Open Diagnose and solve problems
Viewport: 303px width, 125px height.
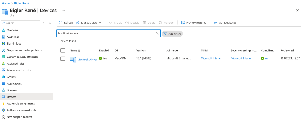click(24, 50)
